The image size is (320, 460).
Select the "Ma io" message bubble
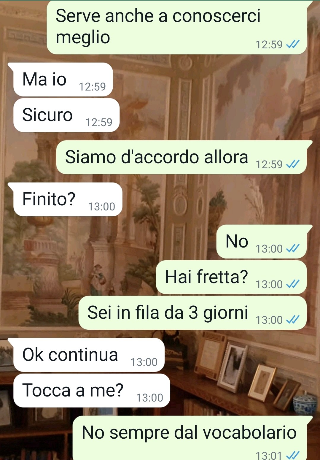pos(63,79)
